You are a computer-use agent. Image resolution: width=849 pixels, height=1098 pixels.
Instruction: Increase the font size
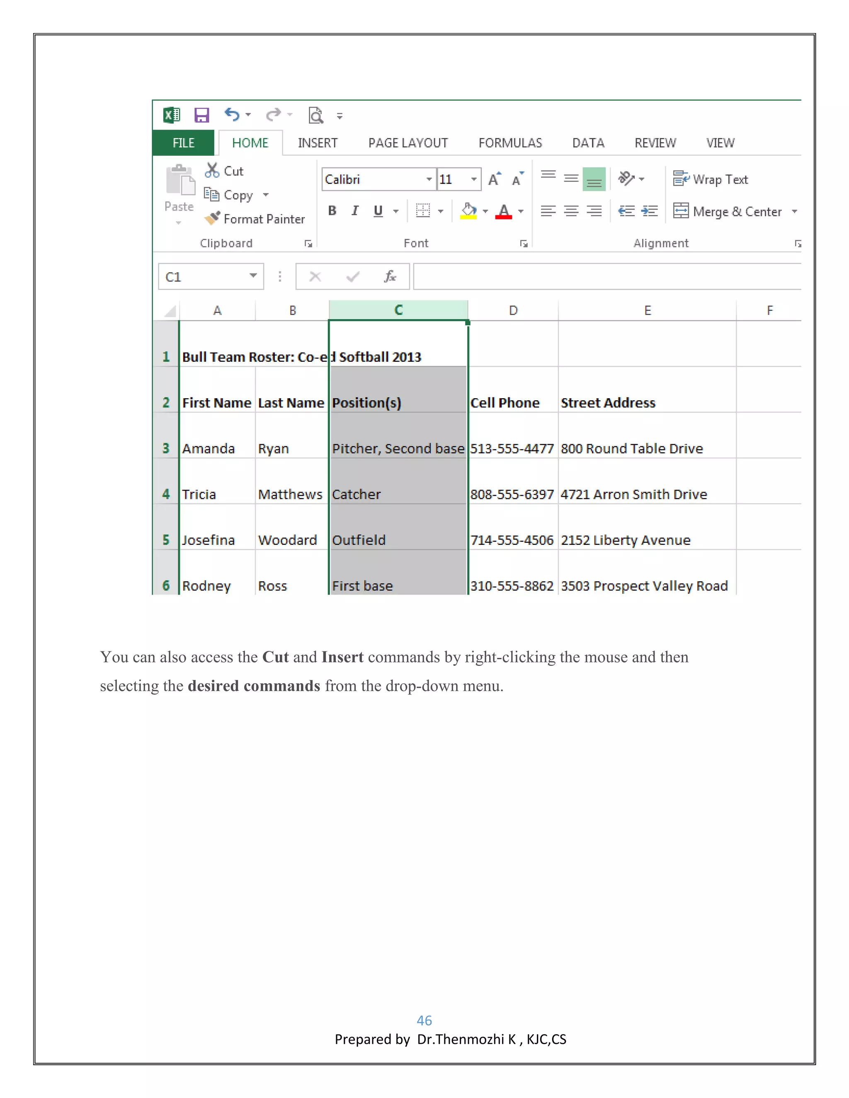pyautogui.click(x=495, y=179)
